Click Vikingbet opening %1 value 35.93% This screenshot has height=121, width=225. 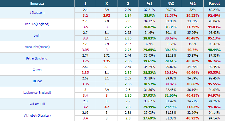point(149,113)
